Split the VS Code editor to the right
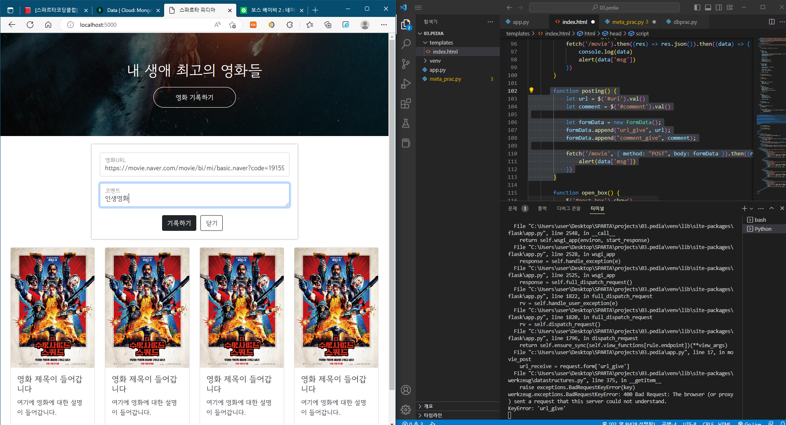Viewport: 786px width, 425px height. [x=772, y=22]
